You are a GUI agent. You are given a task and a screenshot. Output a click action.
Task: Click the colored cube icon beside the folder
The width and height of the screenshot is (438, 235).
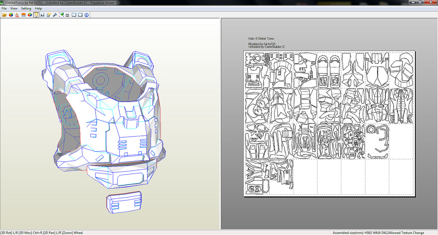pos(11,15)
